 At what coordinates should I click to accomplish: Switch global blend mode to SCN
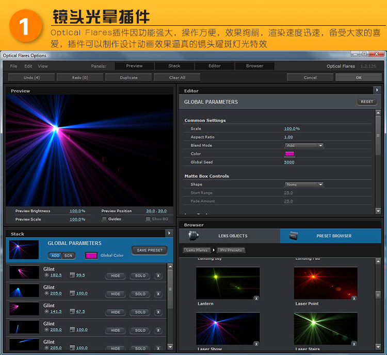[x=68, y=256]
